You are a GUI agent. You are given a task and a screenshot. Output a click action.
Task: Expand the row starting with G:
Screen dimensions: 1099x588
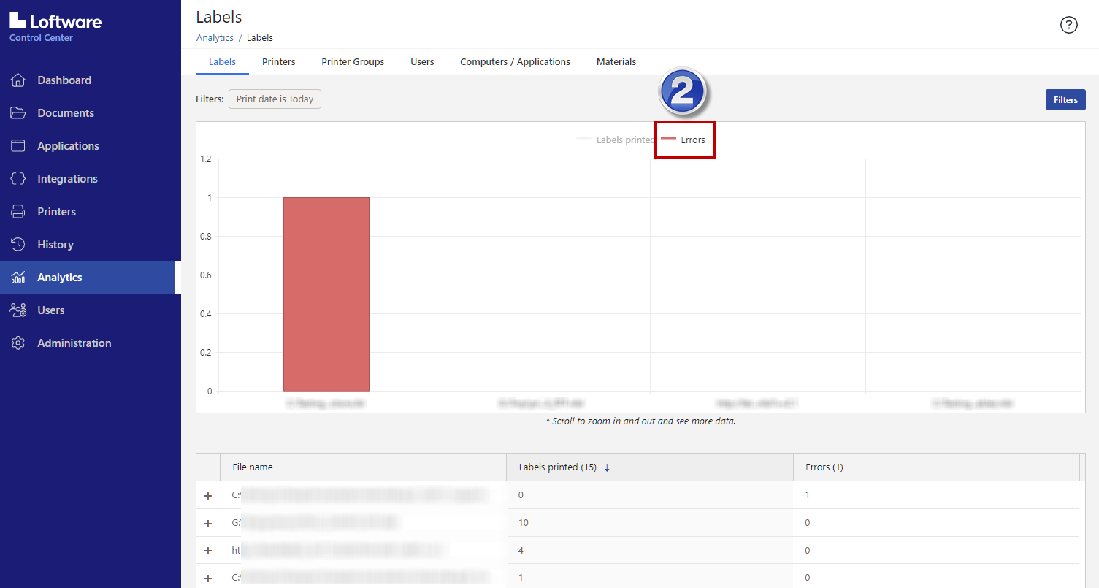click(208, 523)
